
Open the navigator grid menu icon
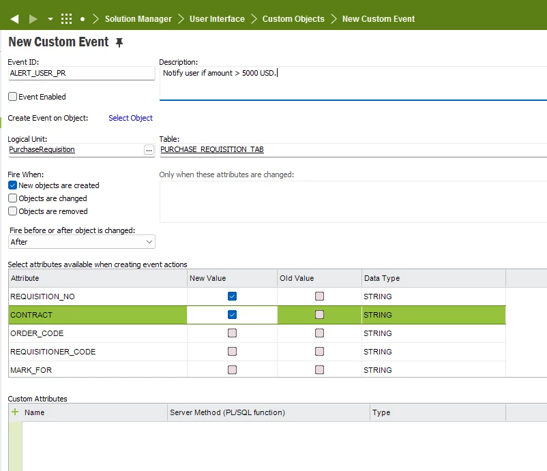(66, 18)
